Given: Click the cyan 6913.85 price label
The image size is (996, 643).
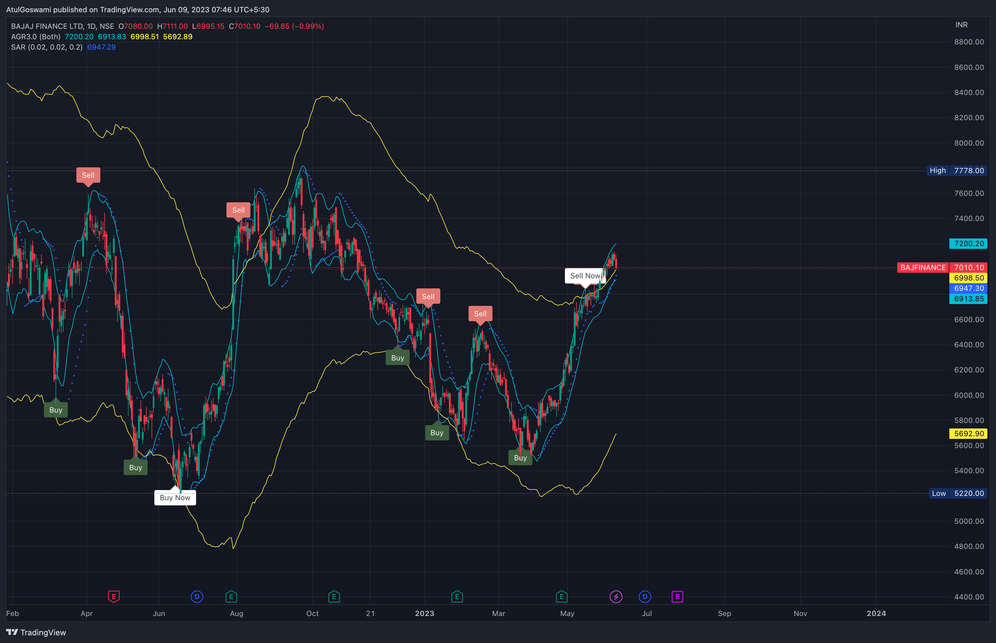Looking at the screenshot, I should pyautogui.click(x=968, y=299).
